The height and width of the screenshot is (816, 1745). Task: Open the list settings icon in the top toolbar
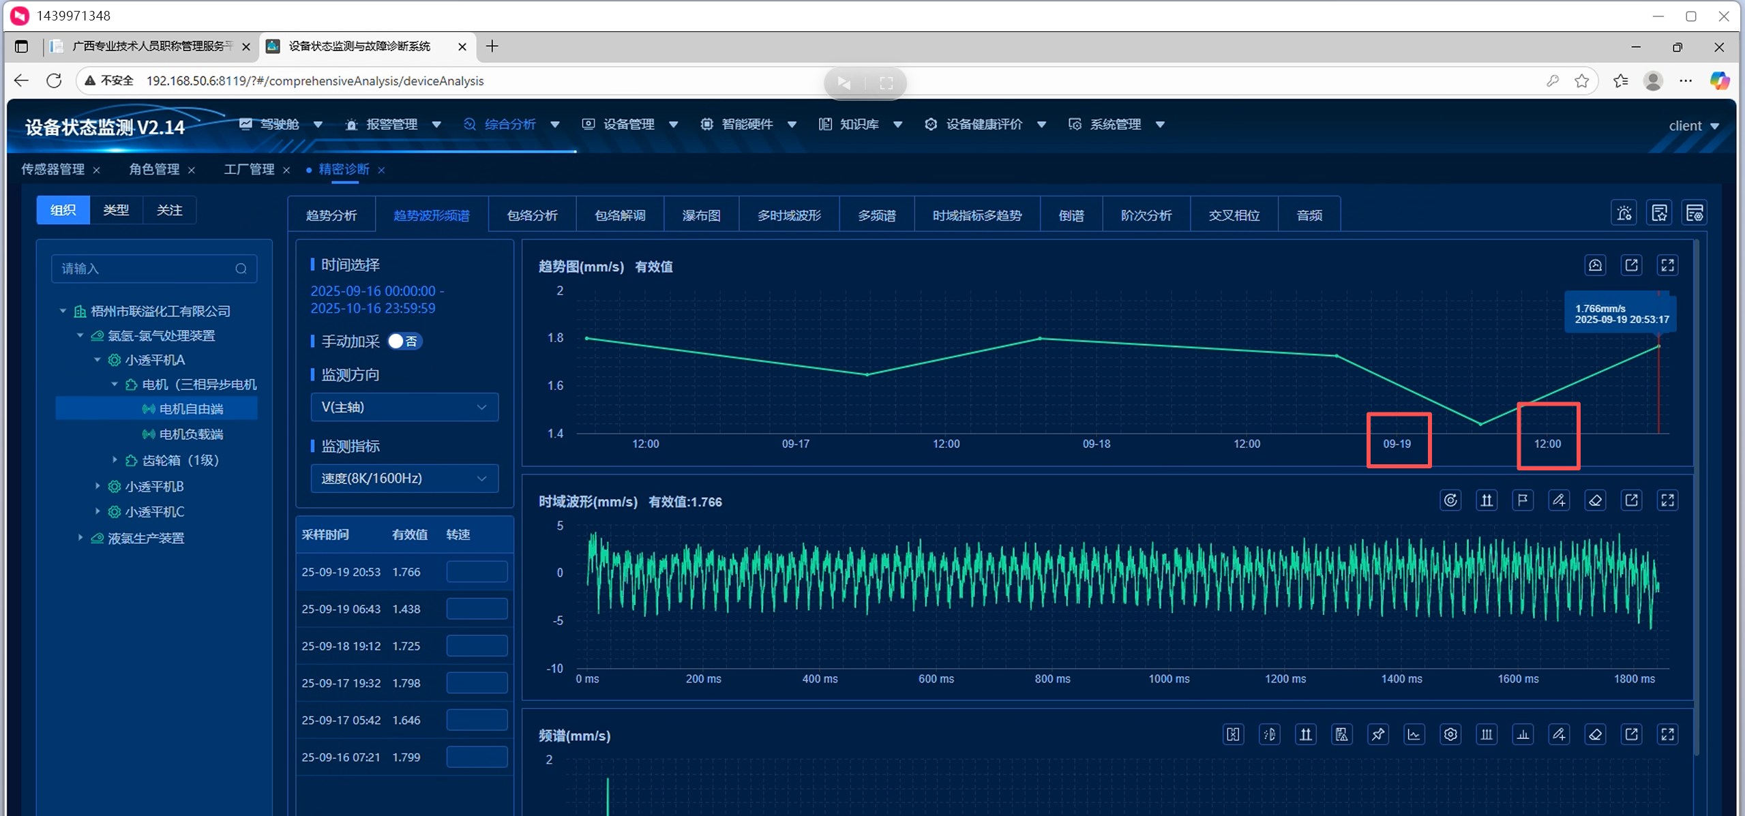tap(1695, 213)
